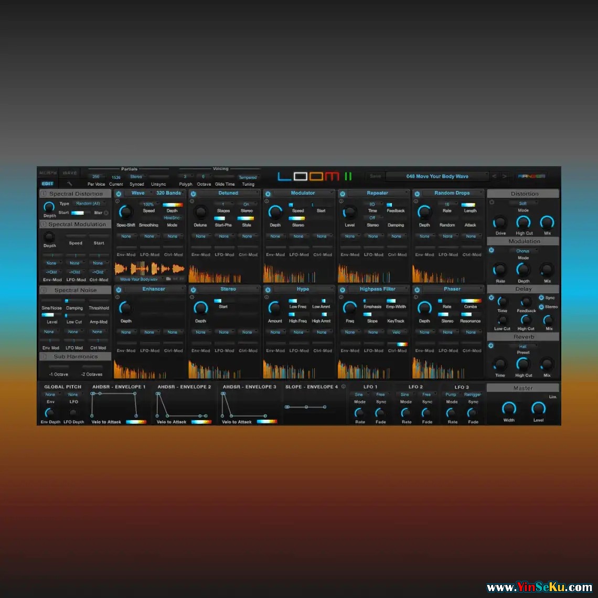Screen dimensions: 598x598
Task: Toggle the Delay Sync option
Action: [541, 297]
